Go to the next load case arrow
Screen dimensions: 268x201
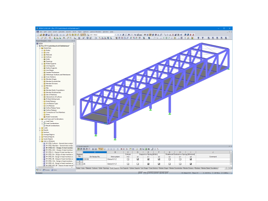coord(121,35)
